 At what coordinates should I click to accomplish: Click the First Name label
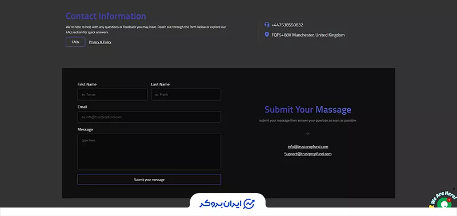click(87, 84)
